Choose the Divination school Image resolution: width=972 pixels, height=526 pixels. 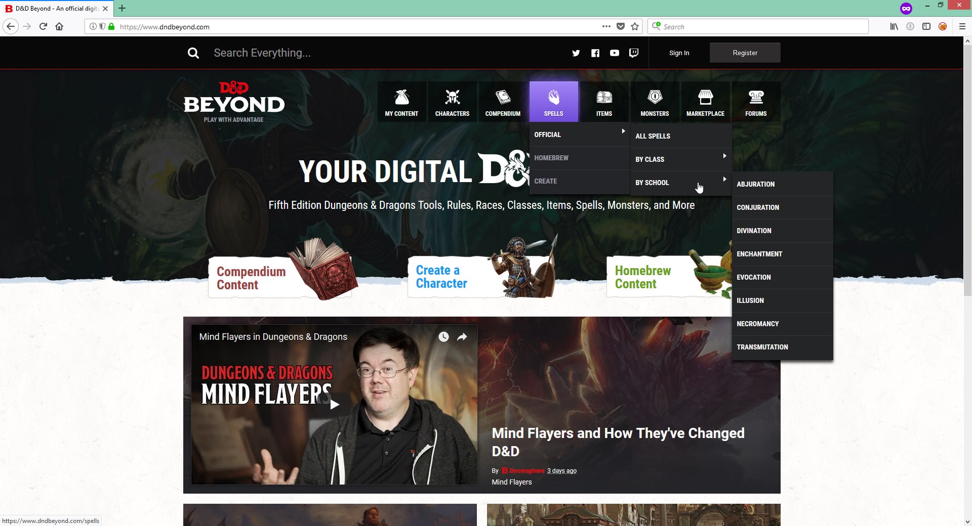click(x=782, y=231)
